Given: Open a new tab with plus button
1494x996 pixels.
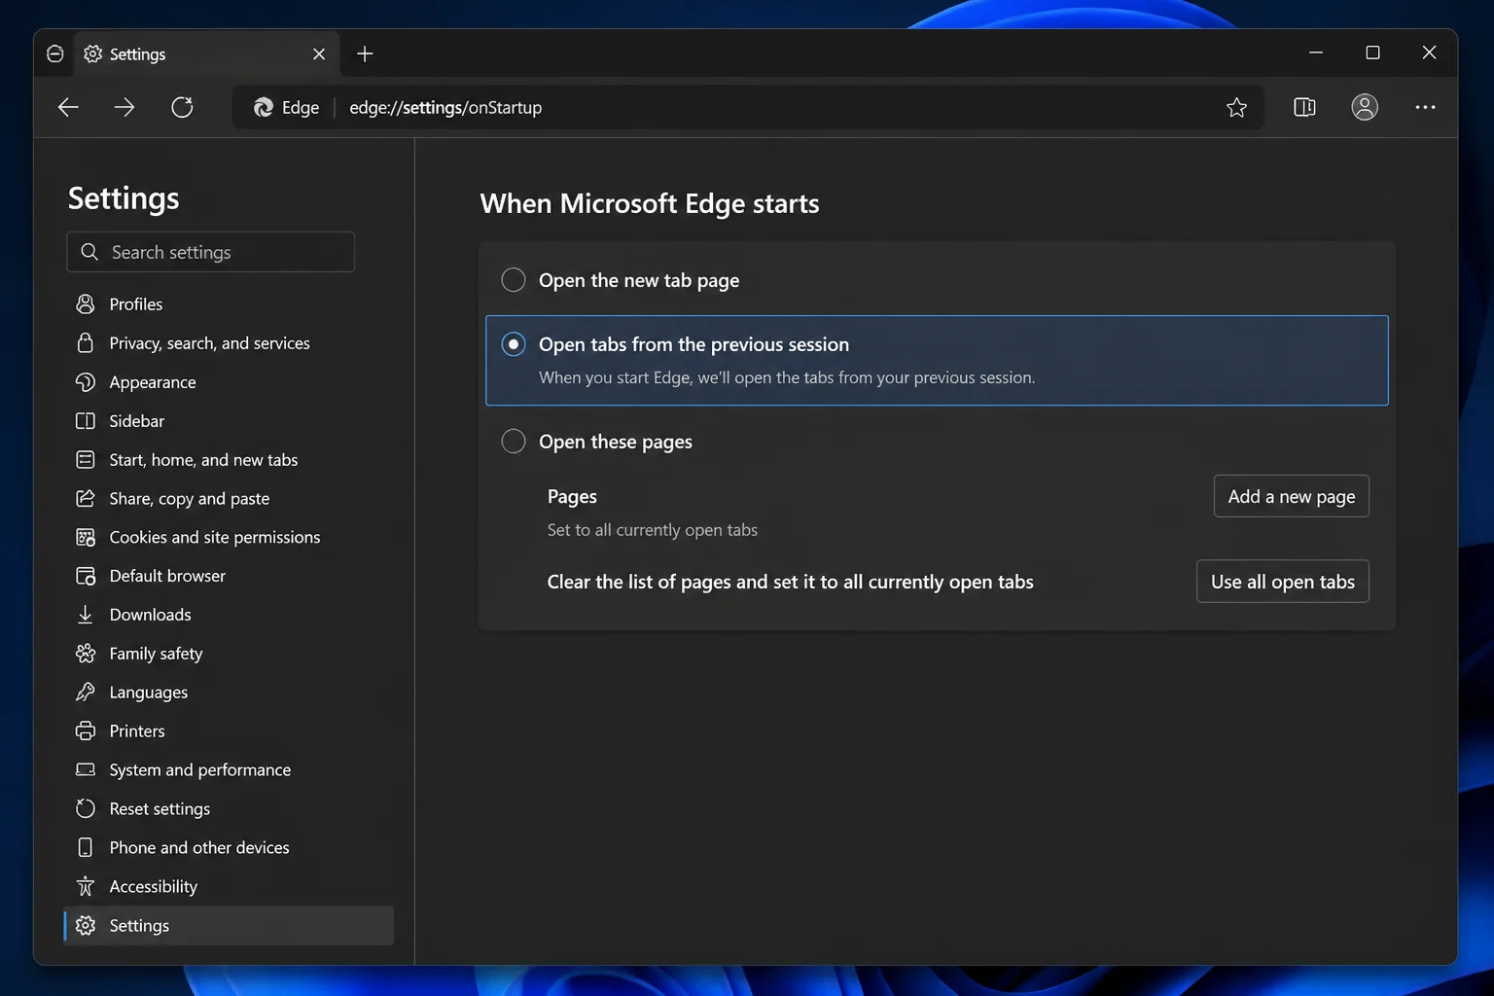Looking at the screenshot, I should pos(365,54).
